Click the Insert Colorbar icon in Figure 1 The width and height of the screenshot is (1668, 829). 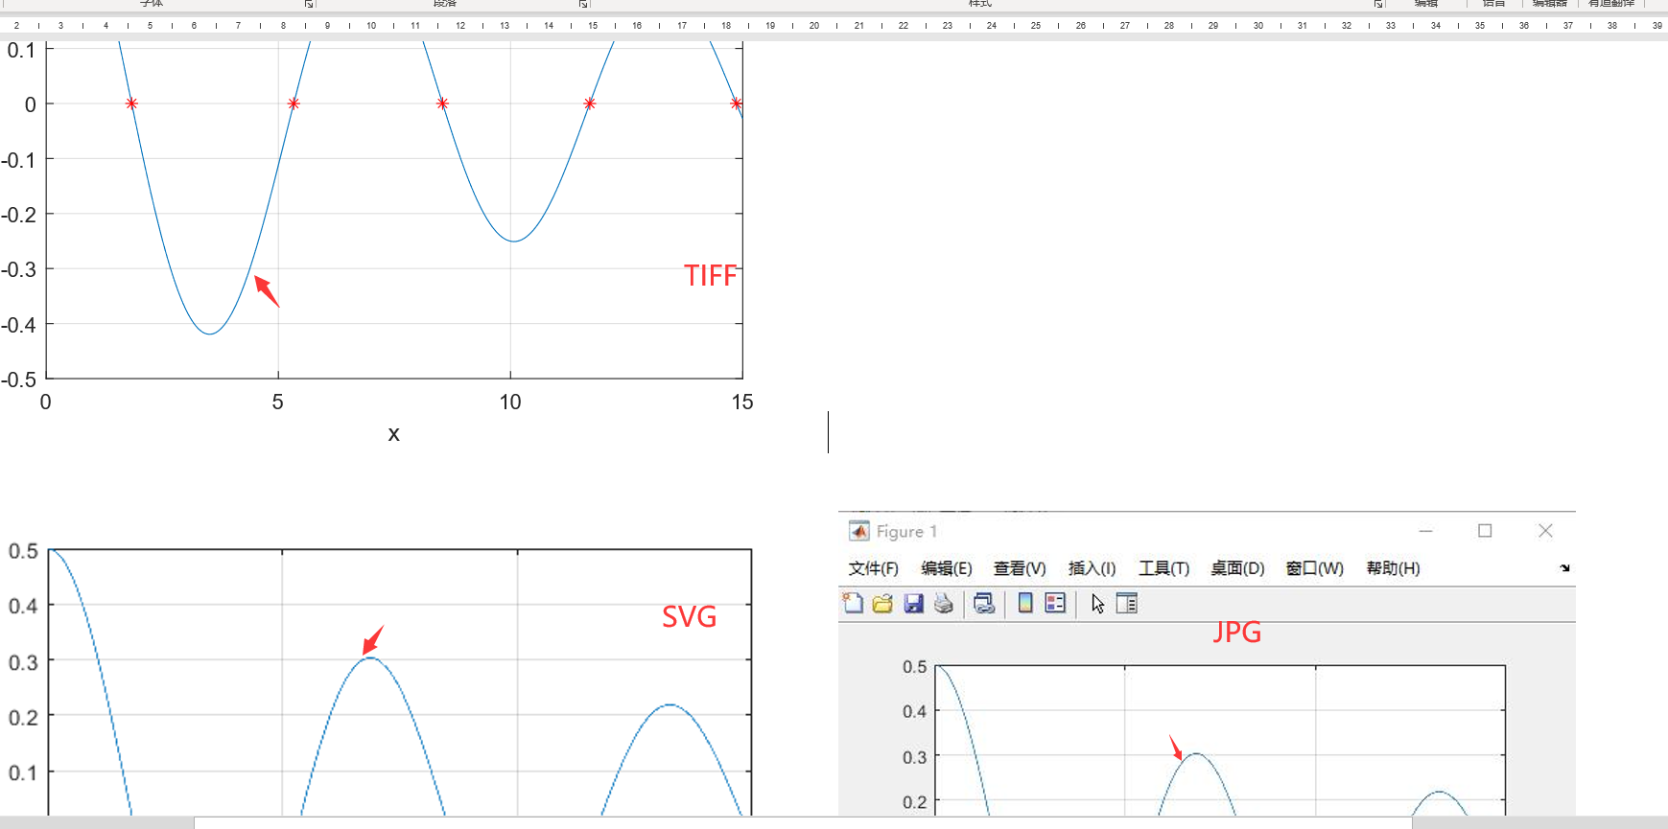click(x=1025, y=603)
